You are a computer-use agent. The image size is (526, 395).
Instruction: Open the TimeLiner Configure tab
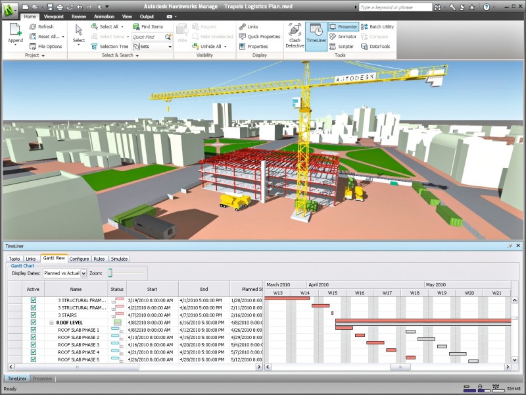79,259
